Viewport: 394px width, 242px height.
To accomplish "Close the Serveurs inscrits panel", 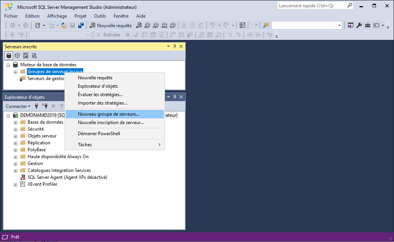I will pos(181,46).
